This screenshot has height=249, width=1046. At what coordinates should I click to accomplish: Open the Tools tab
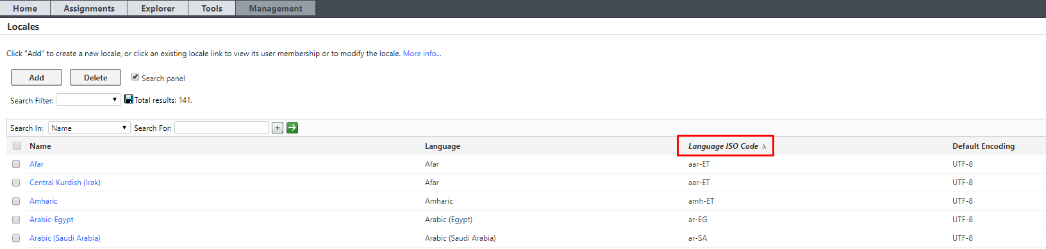[x=212, y=8]
